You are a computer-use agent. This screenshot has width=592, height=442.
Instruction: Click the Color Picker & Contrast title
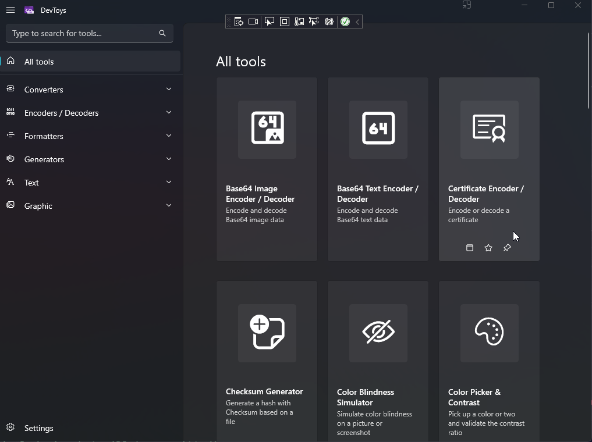[x=474, y=397]
